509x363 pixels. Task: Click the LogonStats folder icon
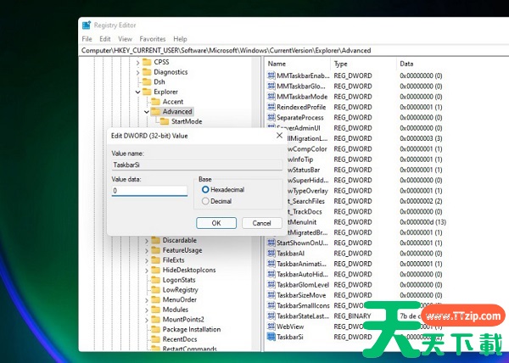[x=156, y=280]
